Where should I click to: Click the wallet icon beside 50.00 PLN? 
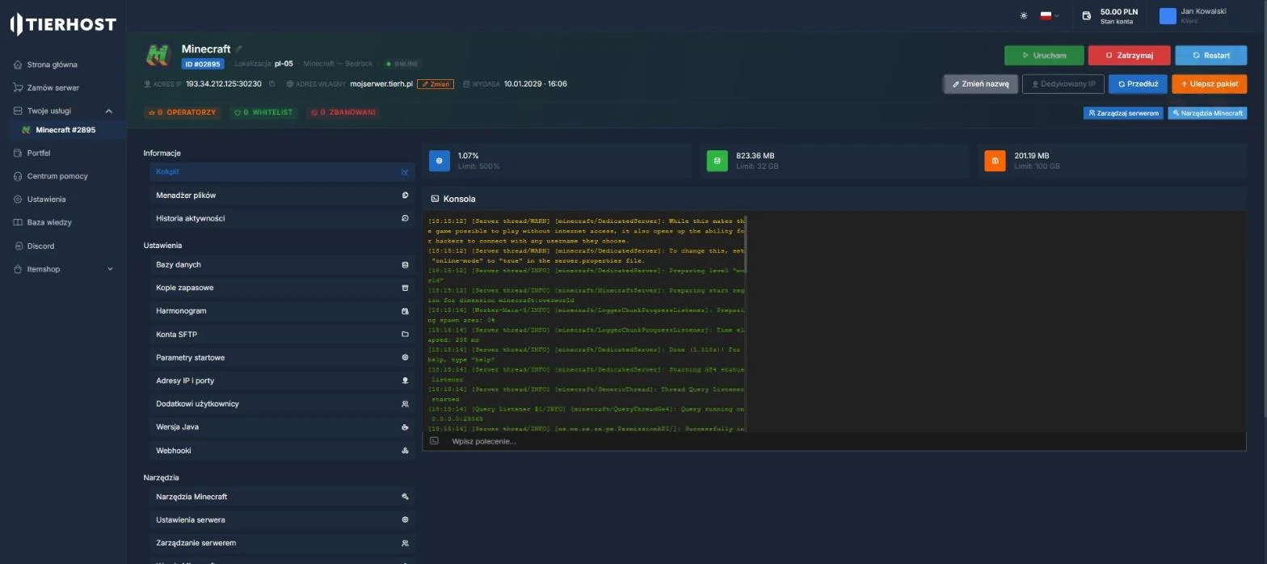click(x=1086, y=15)
